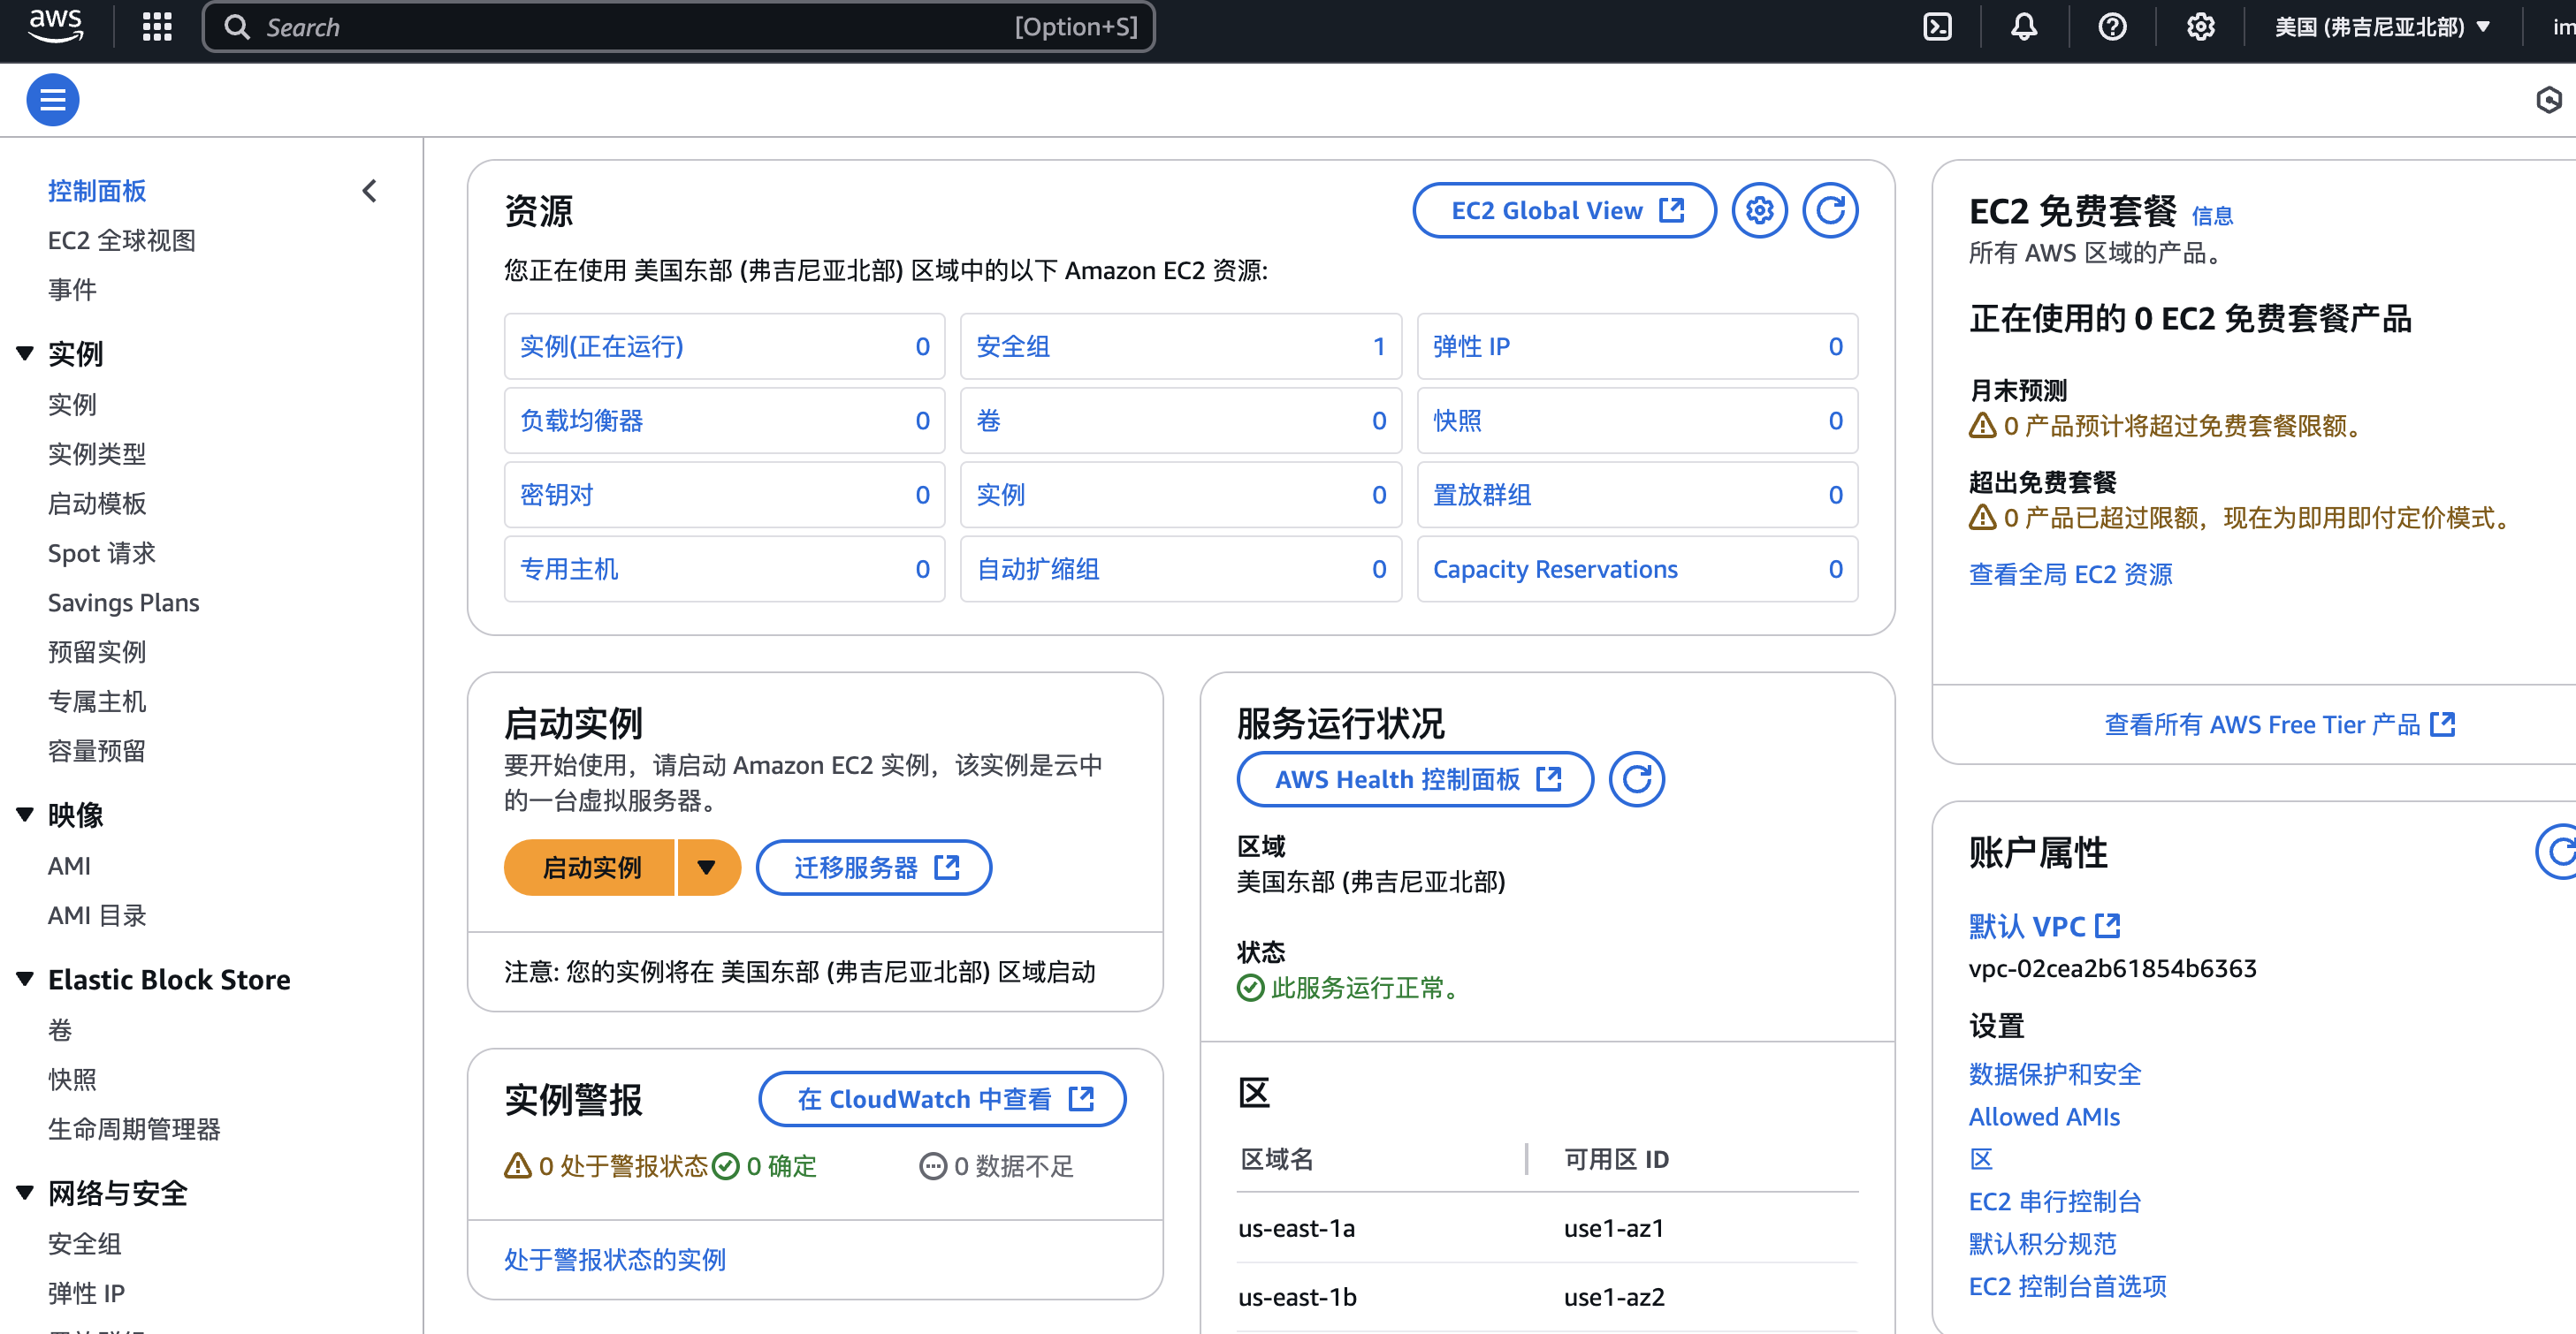Open 实例类型 in the sidebar
This screenshot has width=2576, height=1334.
pyautogui.click(x=97, y=454)
